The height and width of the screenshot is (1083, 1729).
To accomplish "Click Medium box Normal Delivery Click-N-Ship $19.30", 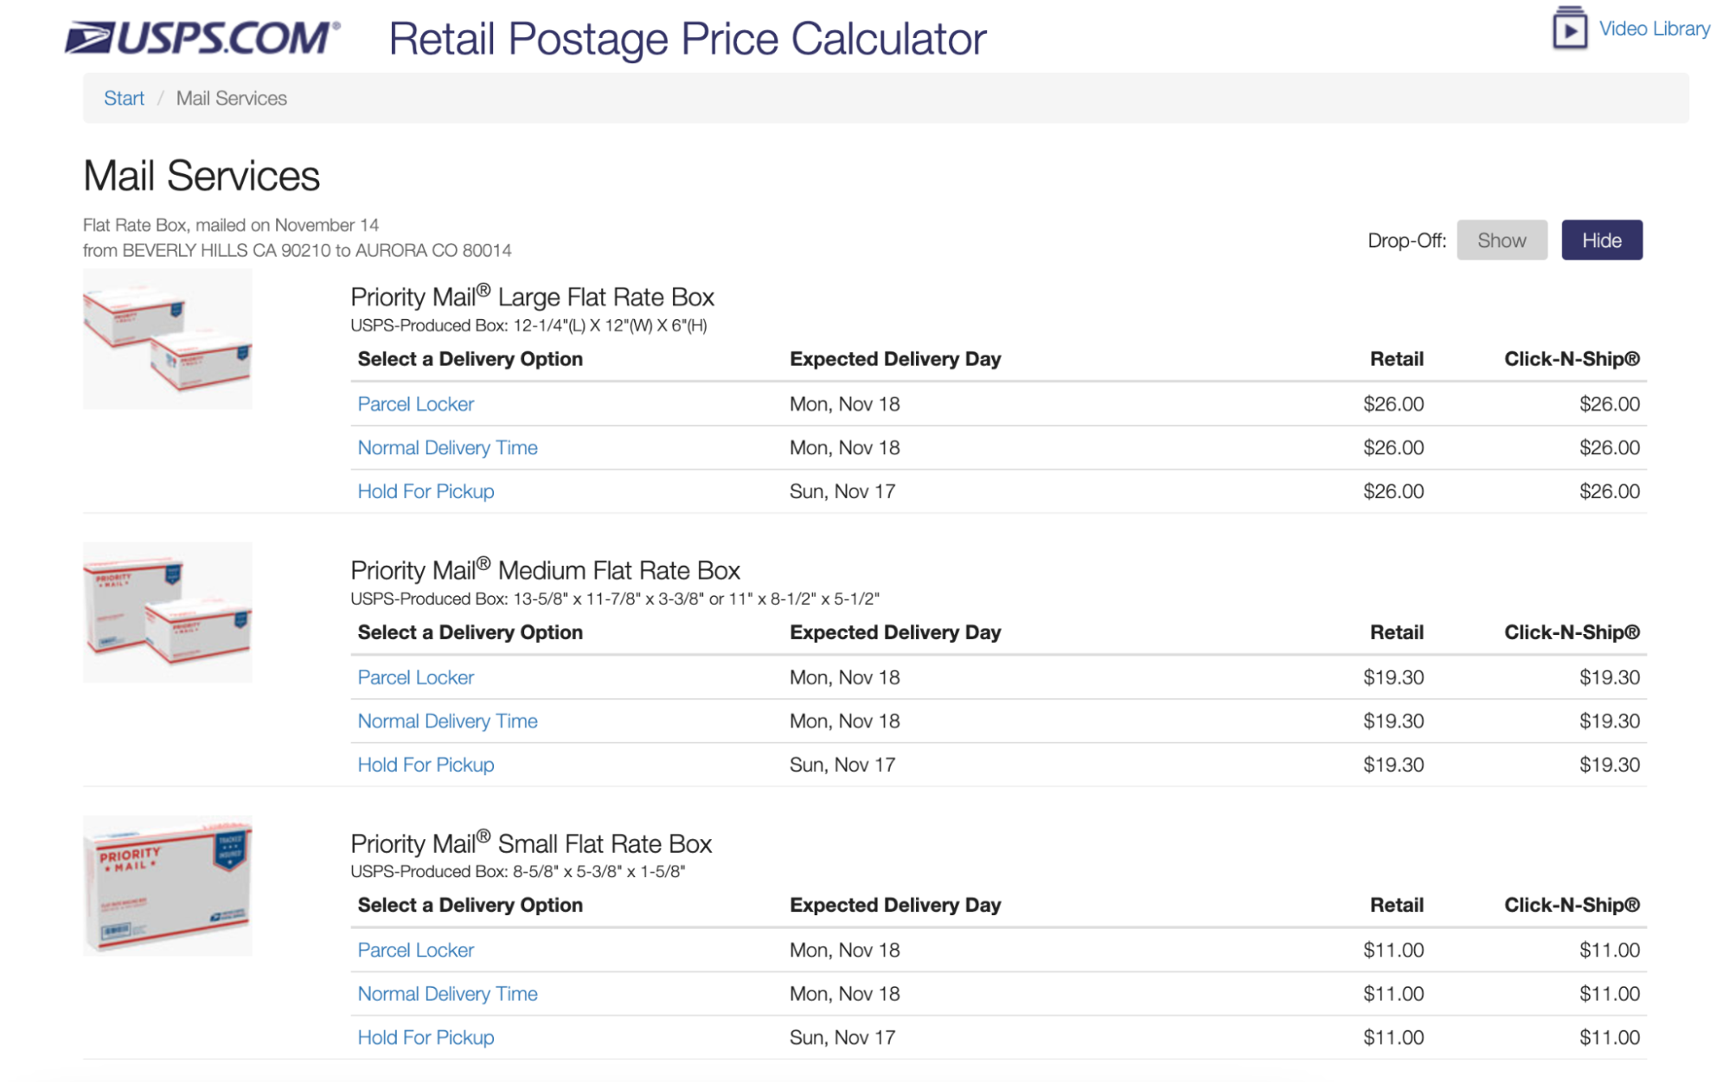I will click(1609, 721).
